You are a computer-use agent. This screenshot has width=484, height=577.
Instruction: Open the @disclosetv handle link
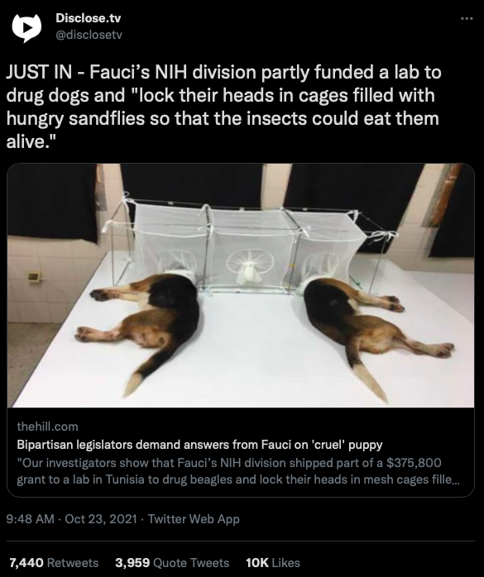point(89,35)
